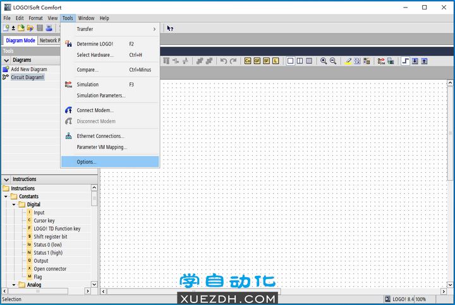Image resolution: width=455 pixels, height=305 pixels.
Task: Choose Determine LOGO! from Tools menu
Action: [110, 44]
